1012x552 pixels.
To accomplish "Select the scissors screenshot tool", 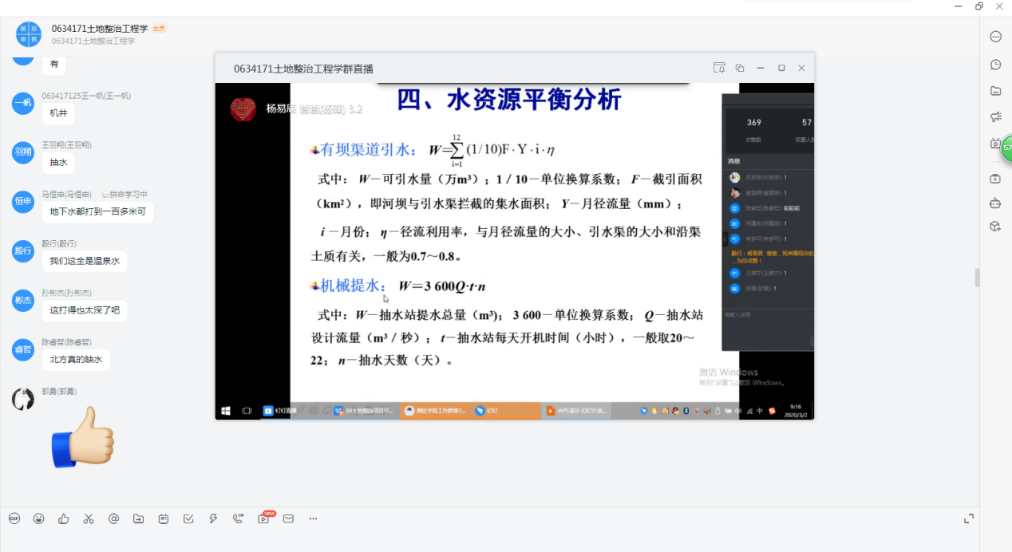I will (x=88, y=518).
